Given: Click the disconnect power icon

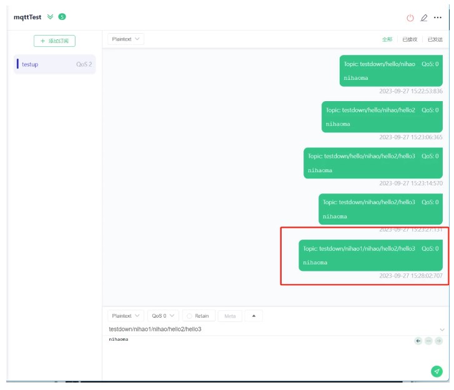Looking at the screenshot, I should 410,18.
